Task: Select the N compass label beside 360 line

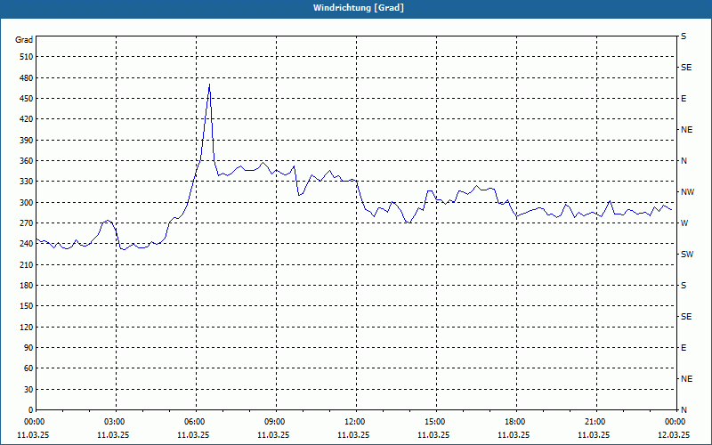Action: (684, 161)
